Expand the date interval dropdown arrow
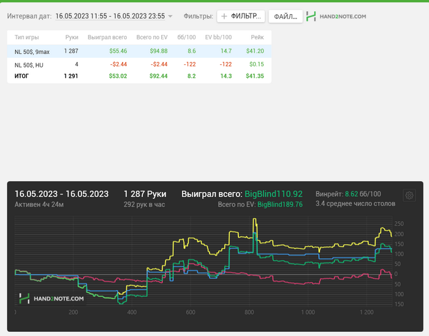 point(170,16)
